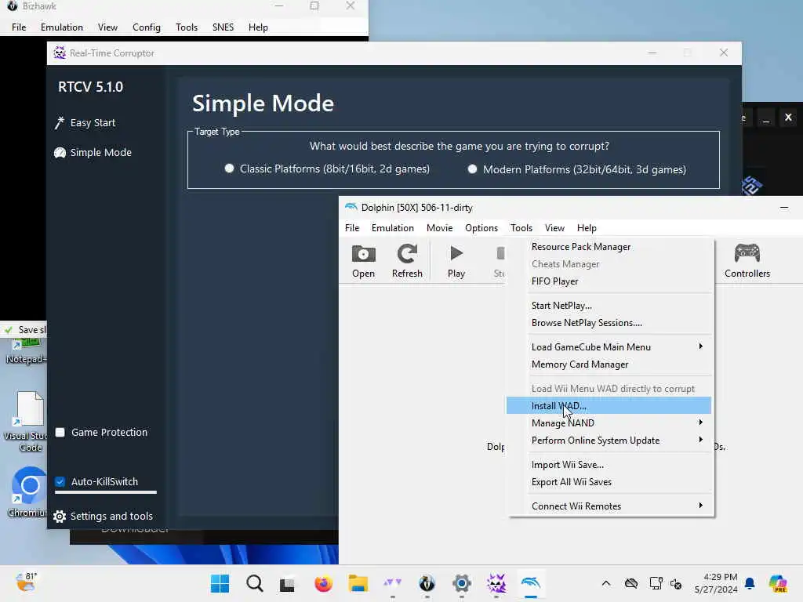Enable Game Protection checkbox
The height and width of the screenshot is (602, 803).
tap(60, 433)
